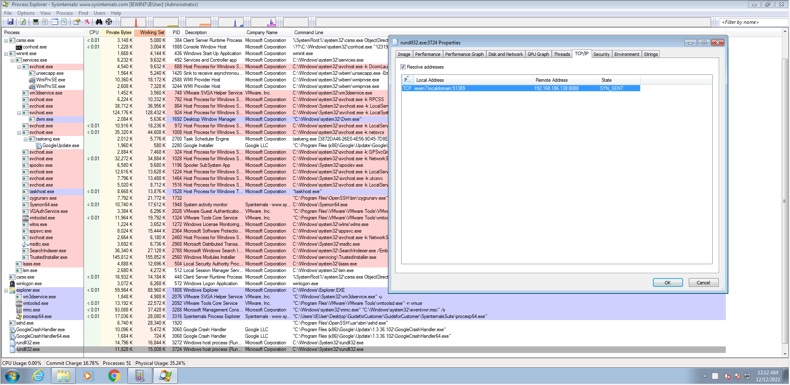790x385 pixels.
Task: Find a handle or DLL
Action: (99, 22)
